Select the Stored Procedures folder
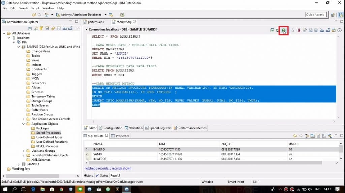This screenshot has height=193, width=345. (x=48, y=133)
